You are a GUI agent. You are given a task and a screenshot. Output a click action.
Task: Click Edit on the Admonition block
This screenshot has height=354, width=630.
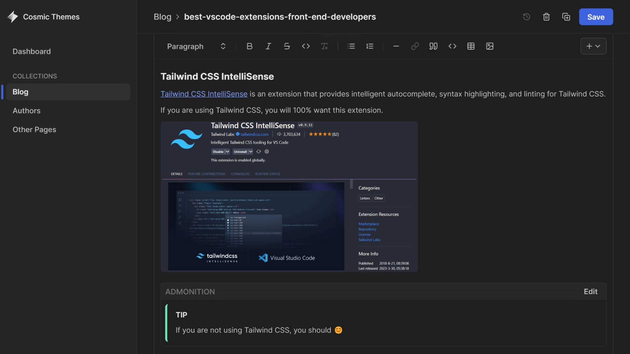pos(591,291)
